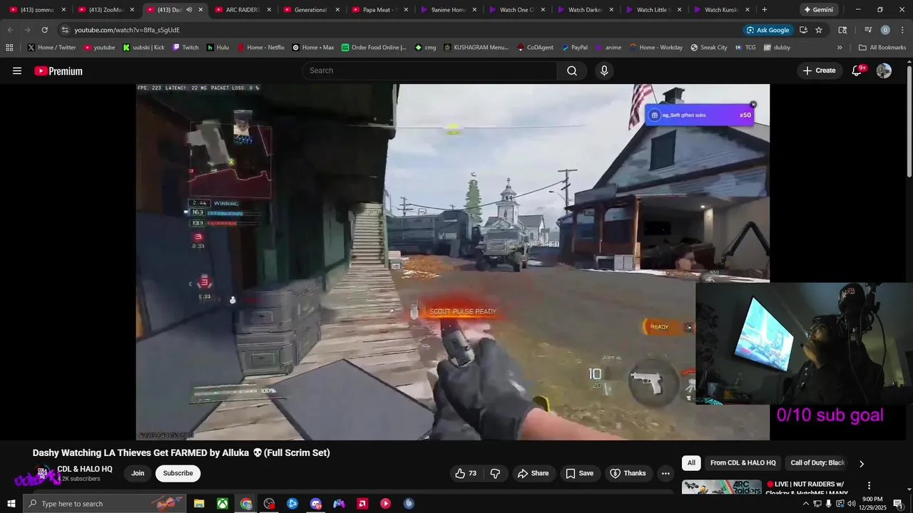Viewport: 913px width, 513px height.
Task: Open the Google Lens search icon in toolbar
Action: tap(842, 30)
